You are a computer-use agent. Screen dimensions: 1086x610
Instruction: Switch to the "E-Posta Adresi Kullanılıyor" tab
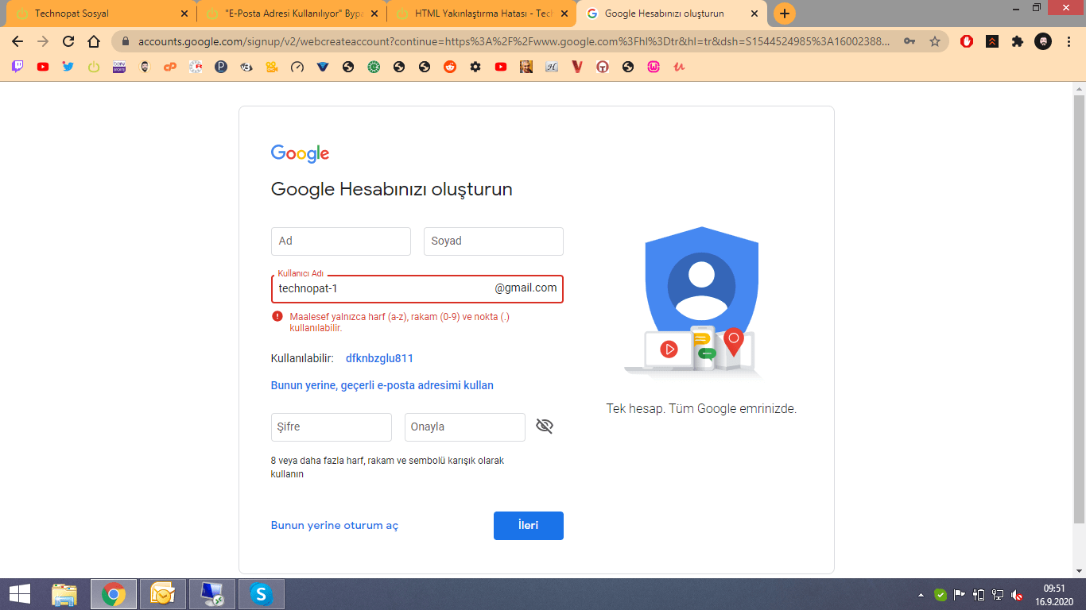(292, 14)
